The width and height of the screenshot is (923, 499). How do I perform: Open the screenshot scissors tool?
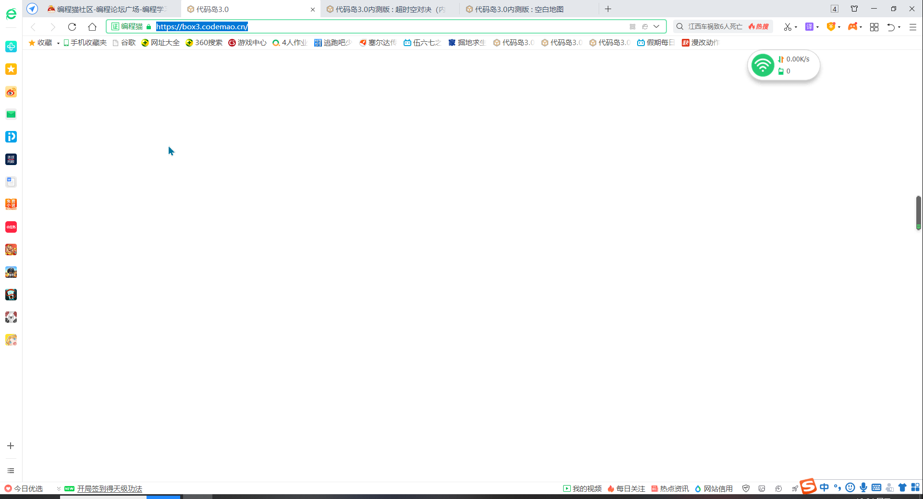[788, 27]
